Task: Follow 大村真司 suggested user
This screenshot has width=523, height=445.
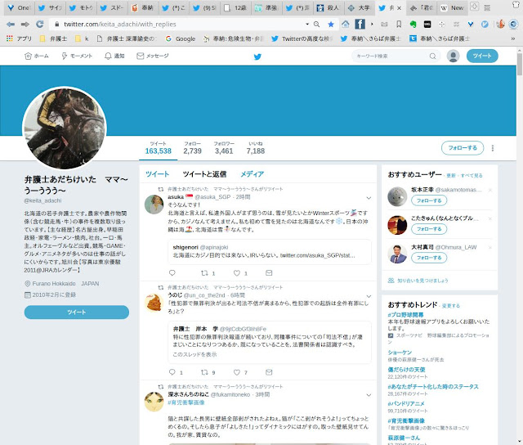Action: (429, 258)
